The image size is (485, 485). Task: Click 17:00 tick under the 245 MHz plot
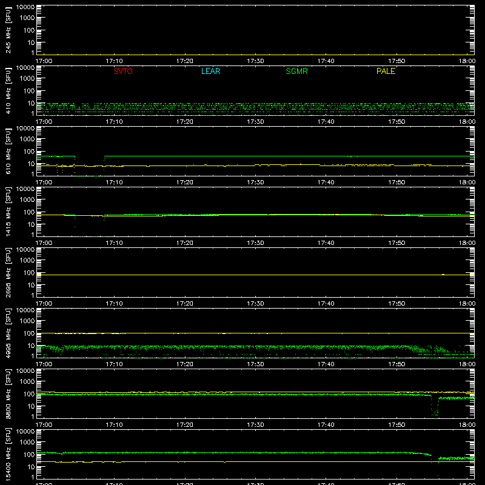click(44, 61)
